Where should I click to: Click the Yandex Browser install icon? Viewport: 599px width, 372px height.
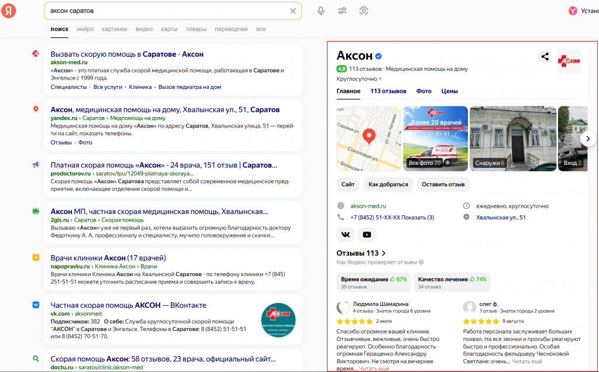click(573, 11)
